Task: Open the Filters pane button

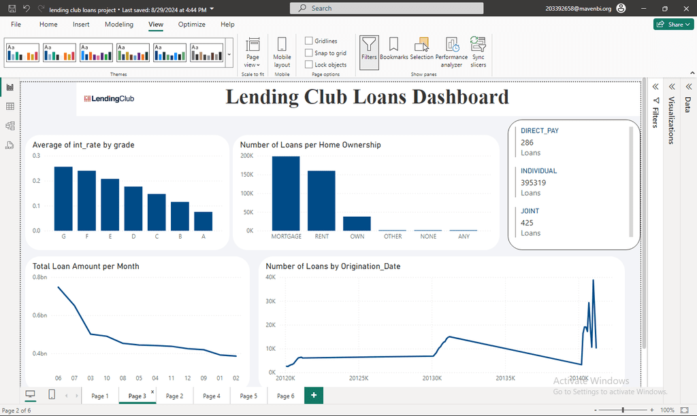Action: point(369,52)
